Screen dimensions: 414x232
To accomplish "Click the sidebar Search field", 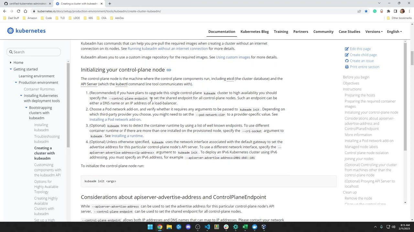I will coord(34,52).
